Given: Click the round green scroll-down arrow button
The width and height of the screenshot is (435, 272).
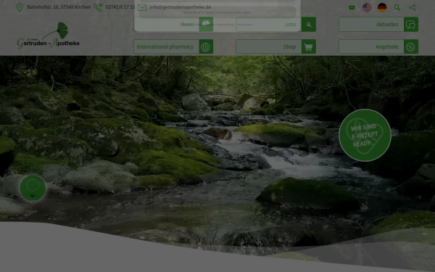Looking at the screenshot, I should tap(33, 188).
